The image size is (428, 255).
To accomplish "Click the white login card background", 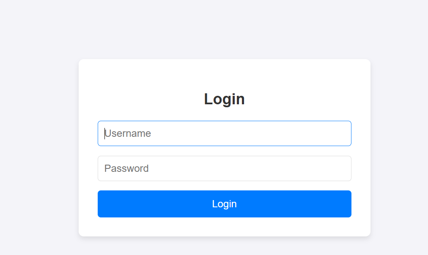I will coord(224,76).
